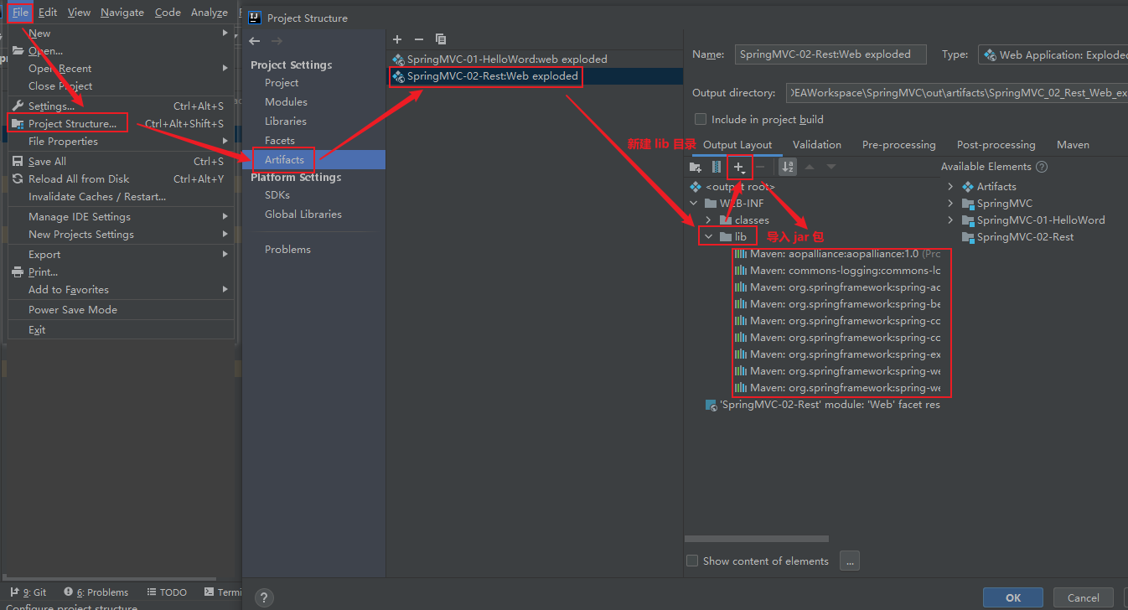Click the Create Archive icon in Output Layout
Image resolution: width=1128 pixels, height=610 pixels.
tap(717, 167)
